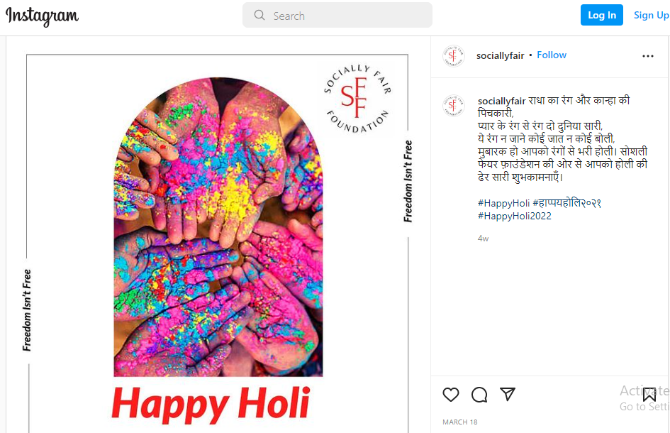
Task: Click the Log In button
Action: point(602,15)
